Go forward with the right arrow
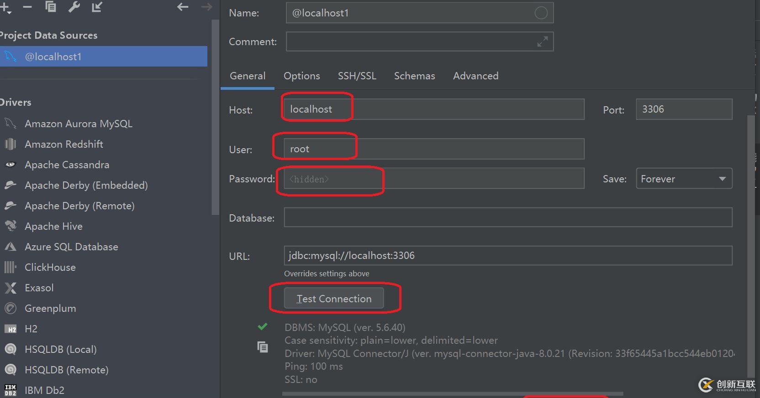This screenshot has width=760, height=398. coord(206,7)
